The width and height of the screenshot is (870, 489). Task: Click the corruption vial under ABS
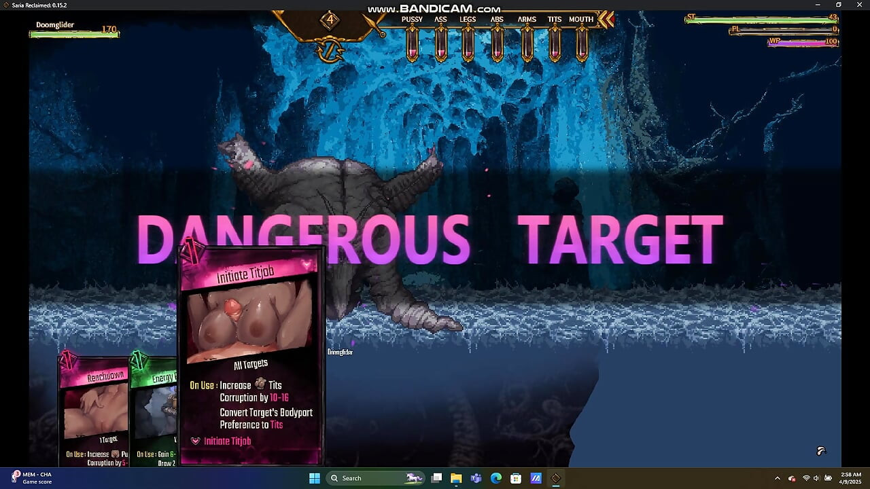(x=498, y=44)
